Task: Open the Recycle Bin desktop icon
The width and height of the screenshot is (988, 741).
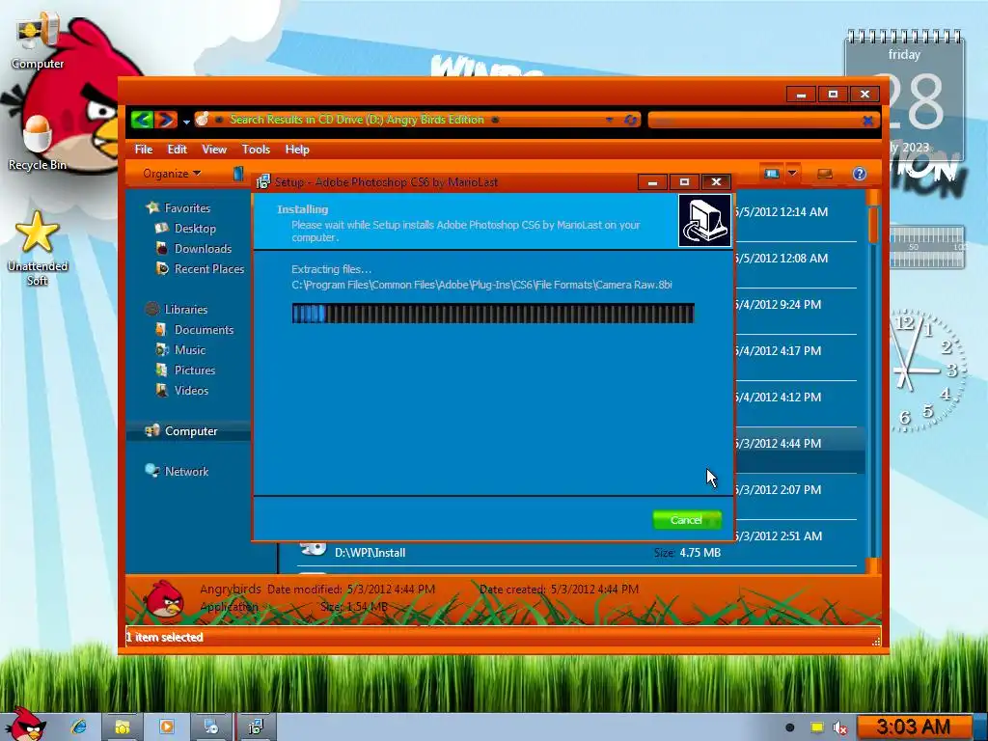Action: 38,143
